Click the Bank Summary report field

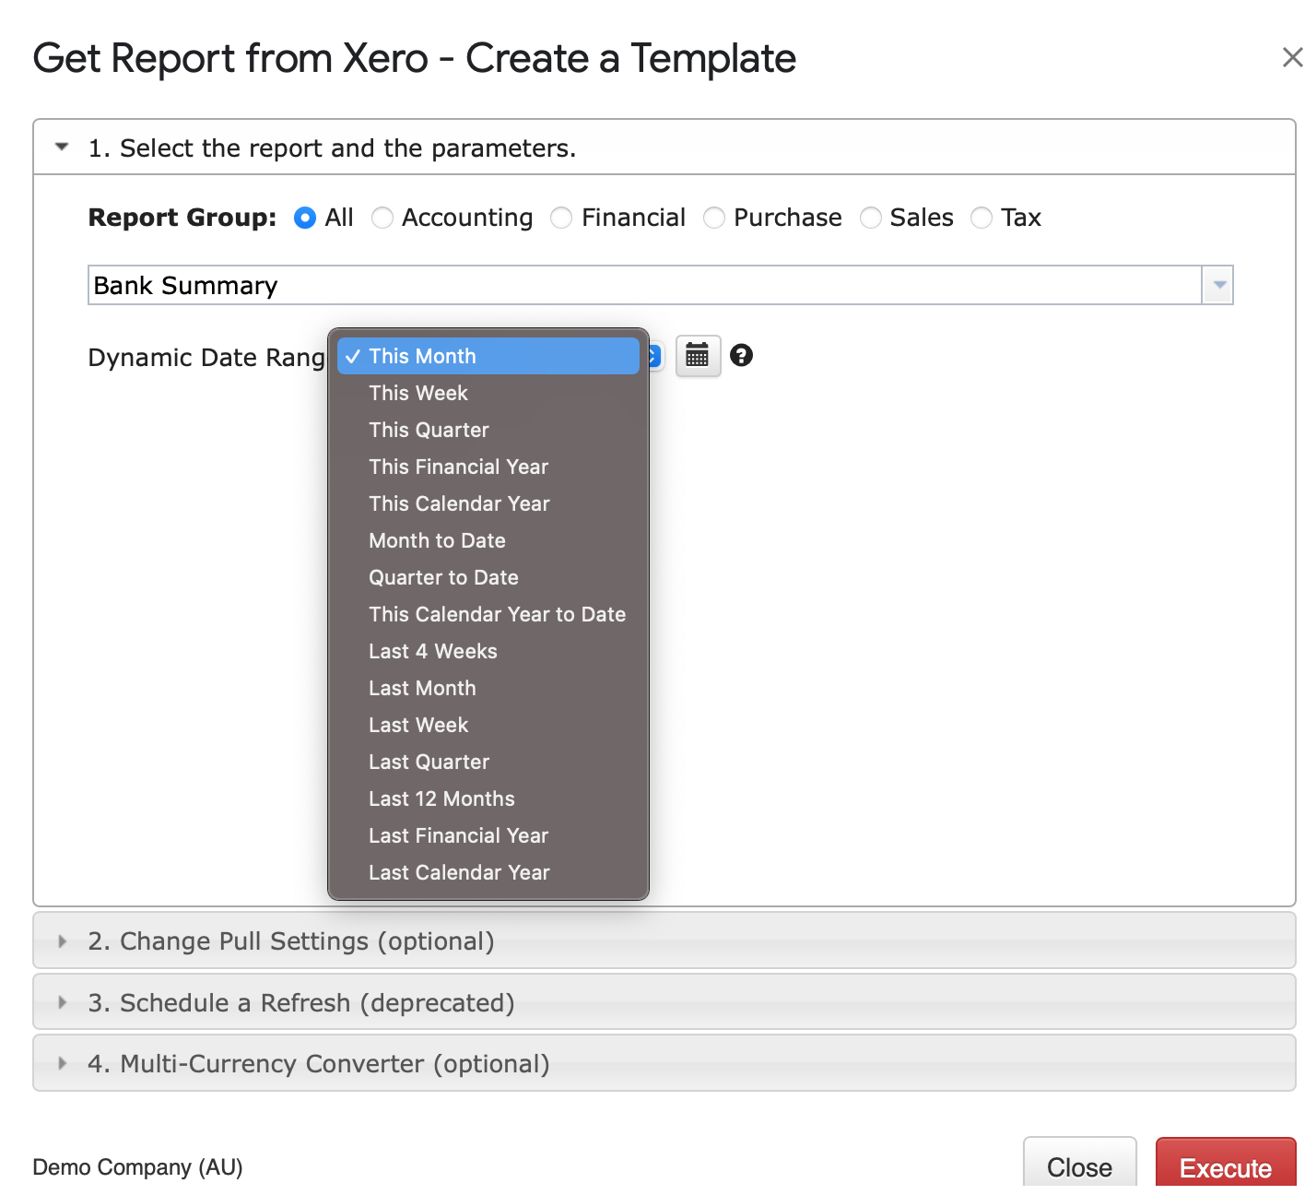click(x=645, y=285)
